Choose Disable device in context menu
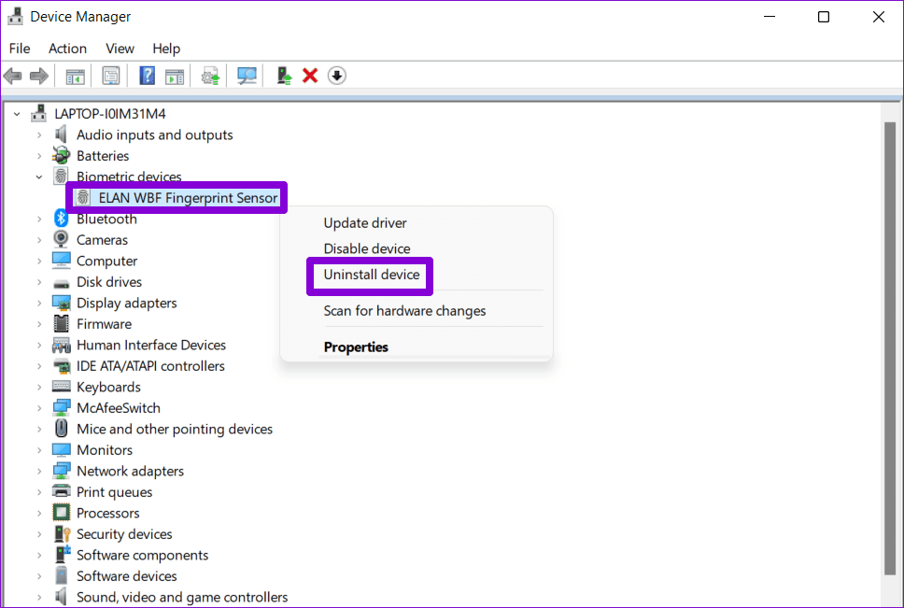Viewport: 904px width, 608px height. pyautogui.click(x=367, y=248)
